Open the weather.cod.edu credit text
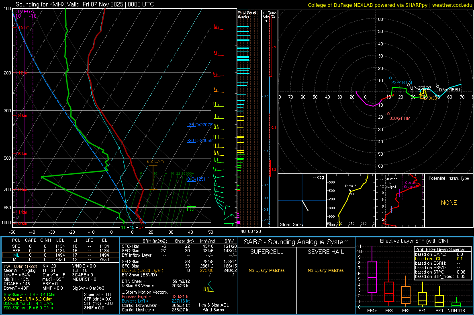The height and width of the screenshot is (315, 474). pyautogui.click(x=390, y=5)
